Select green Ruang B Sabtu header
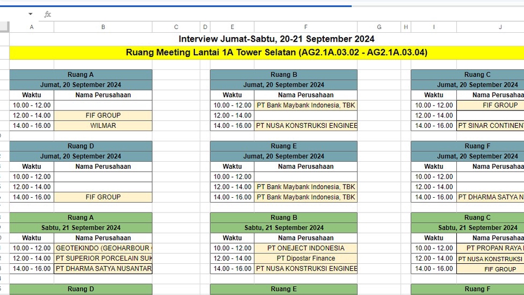This screenshot has height=295, width=524. point(284,217)
